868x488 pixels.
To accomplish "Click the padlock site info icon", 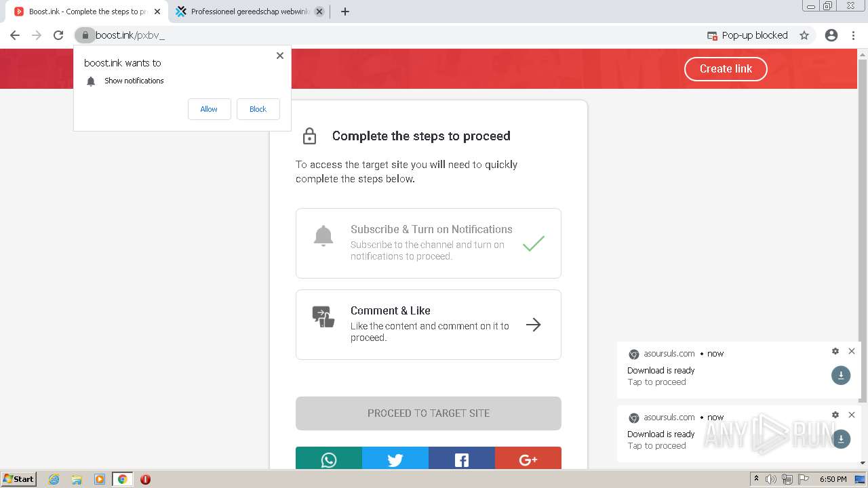I will [85, 35].
